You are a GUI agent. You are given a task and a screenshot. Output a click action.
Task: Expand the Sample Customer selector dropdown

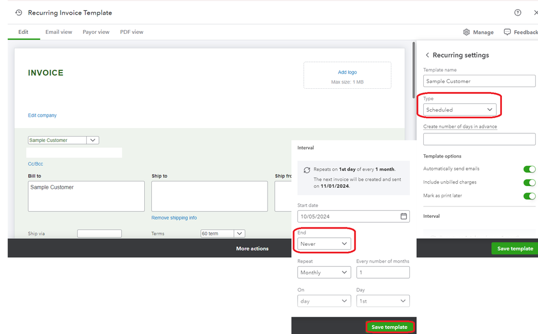[x=93, y=140]
